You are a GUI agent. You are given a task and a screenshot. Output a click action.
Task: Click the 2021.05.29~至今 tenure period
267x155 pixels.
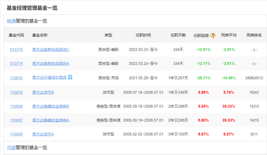point(143,78)
